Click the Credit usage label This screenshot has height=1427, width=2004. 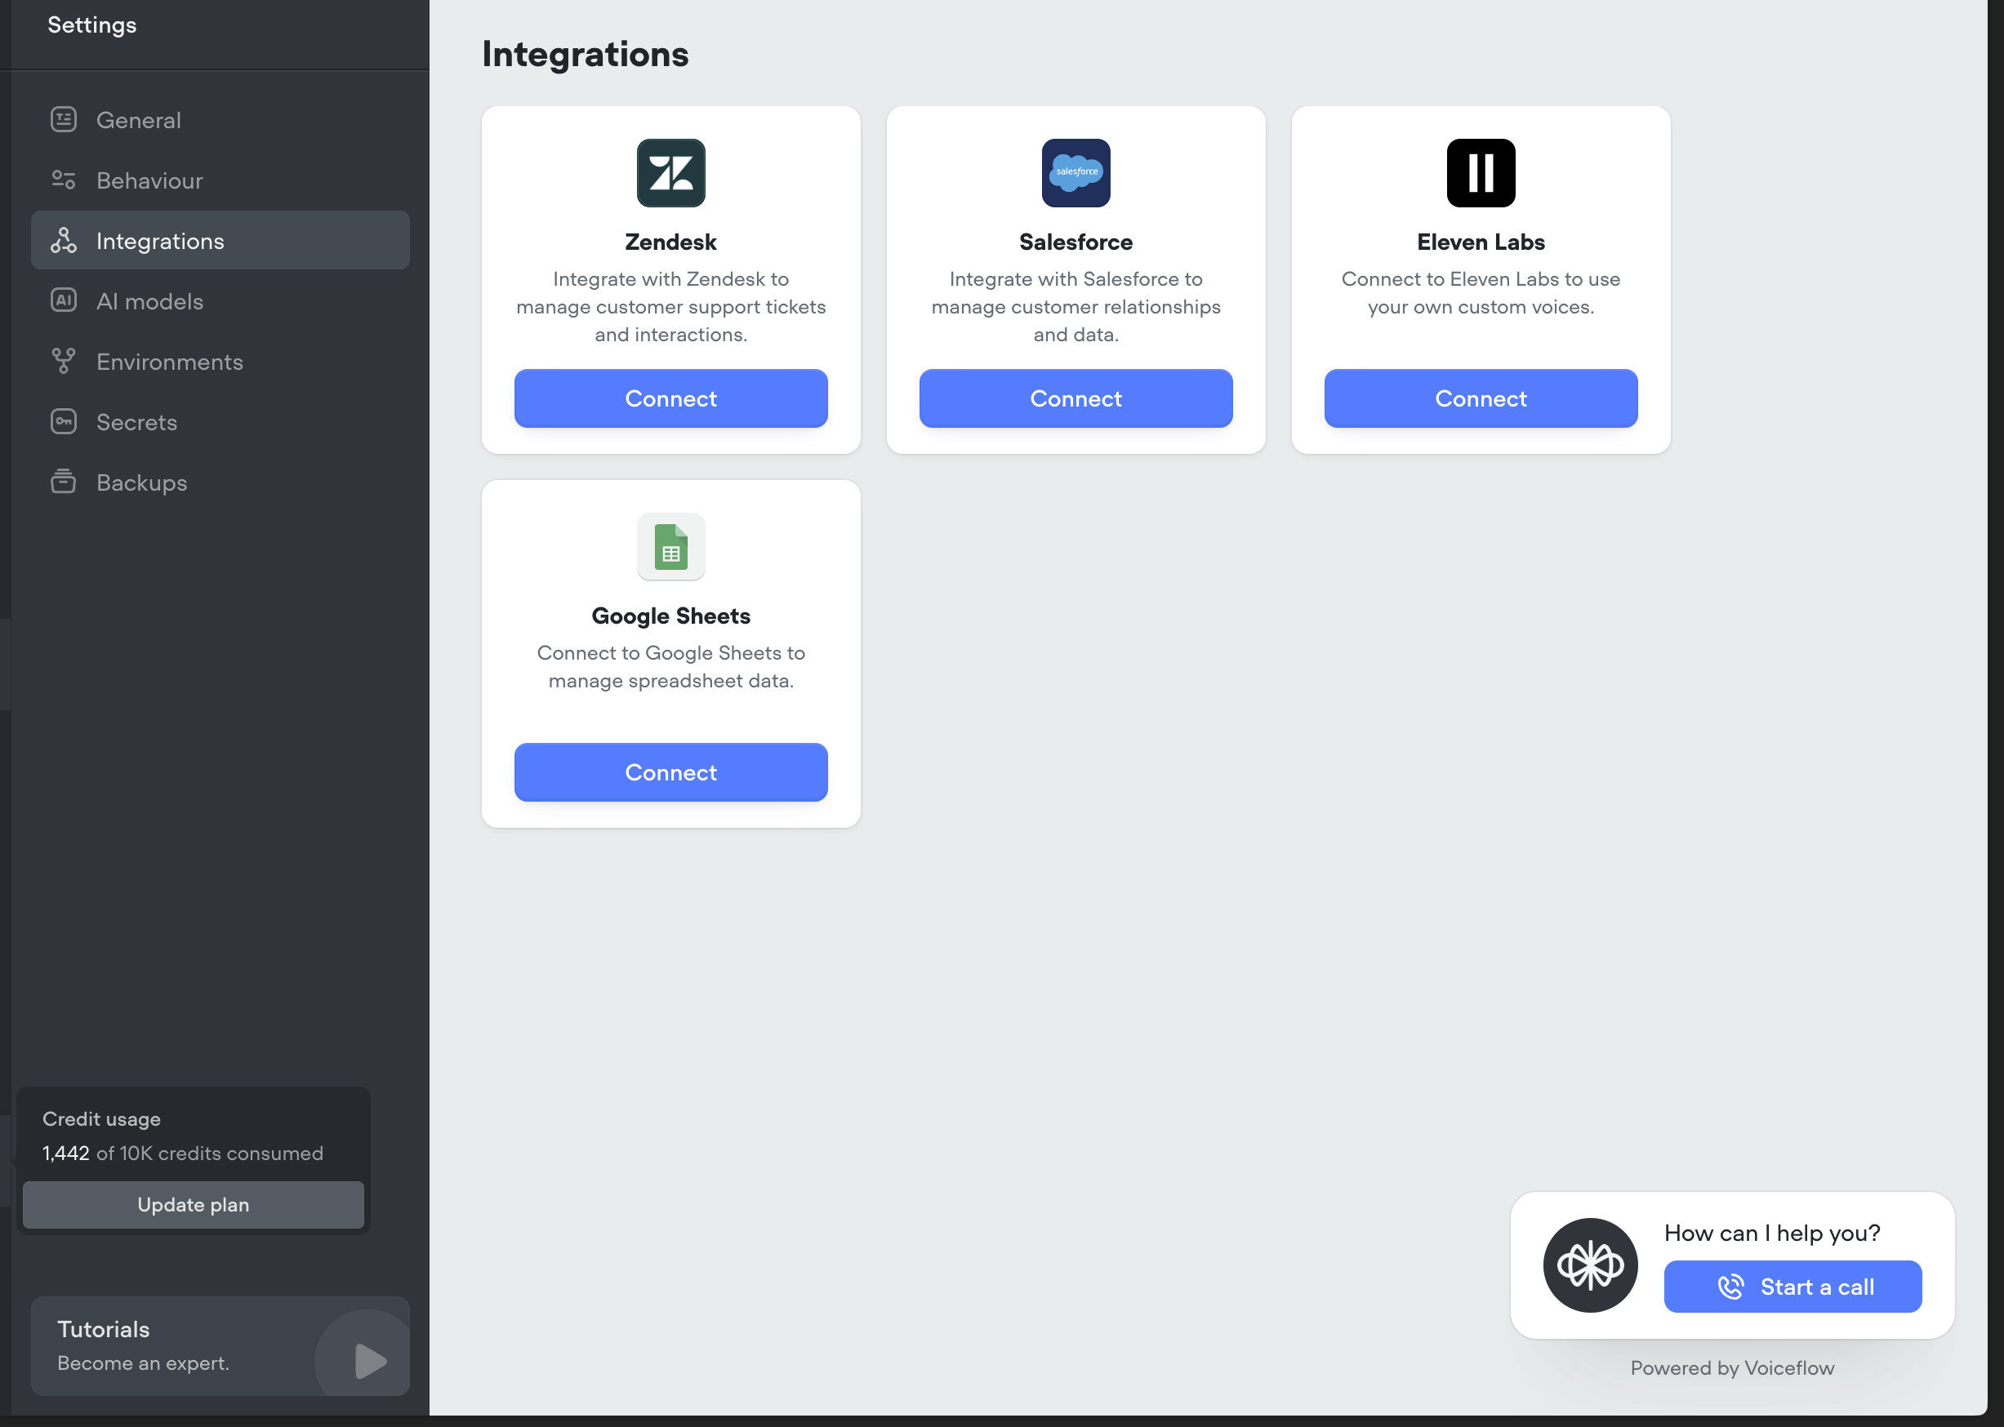coord(102,1118)
